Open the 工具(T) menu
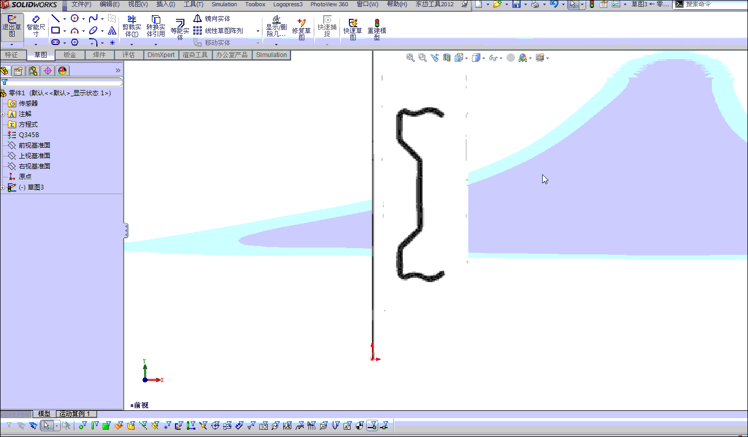Image resolution: width=748 pixels, height=437 pixels. point(193,4)
